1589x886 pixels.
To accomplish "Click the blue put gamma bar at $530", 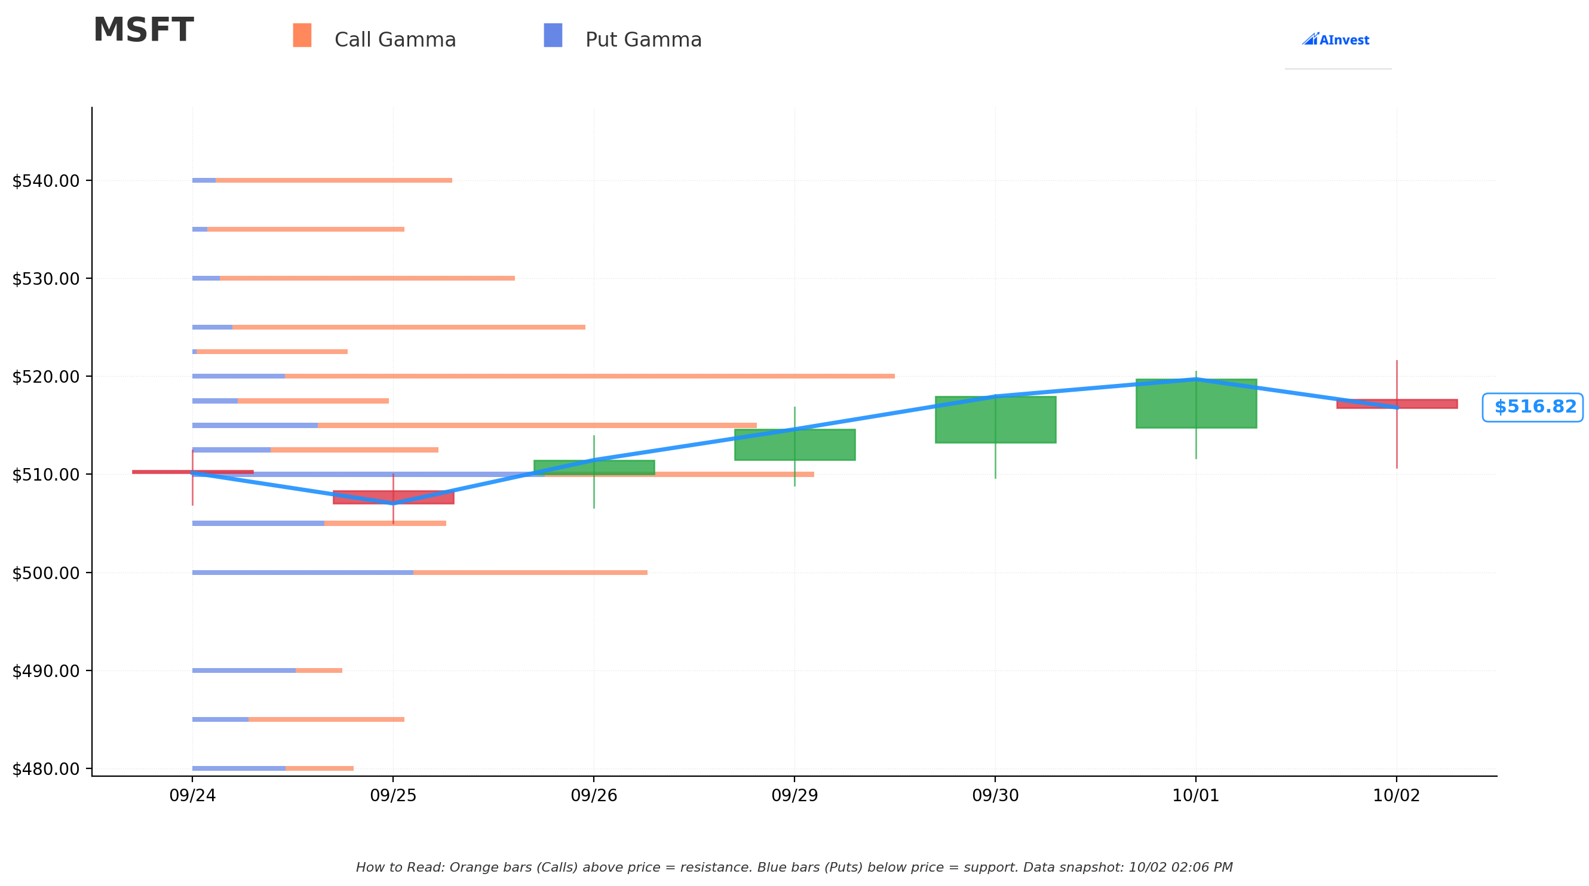I will [206, 278].
